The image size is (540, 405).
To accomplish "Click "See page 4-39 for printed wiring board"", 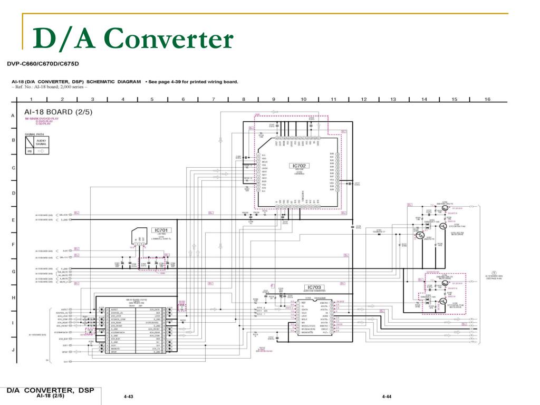I will [x=193, y=82].
